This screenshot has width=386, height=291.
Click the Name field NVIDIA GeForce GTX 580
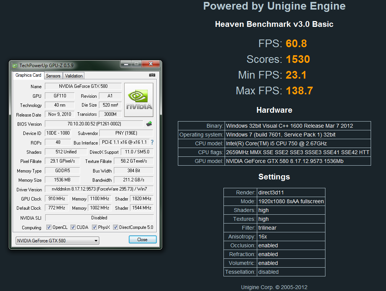[83, 86]
